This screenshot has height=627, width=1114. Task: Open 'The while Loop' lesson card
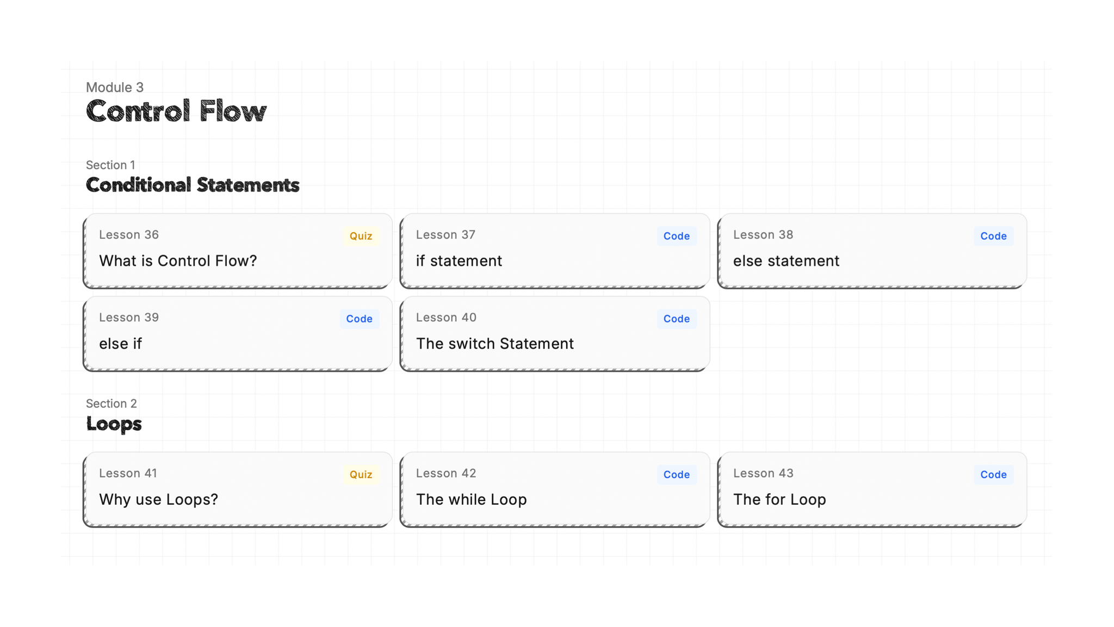pyautogui.click(x=554, y=489)
